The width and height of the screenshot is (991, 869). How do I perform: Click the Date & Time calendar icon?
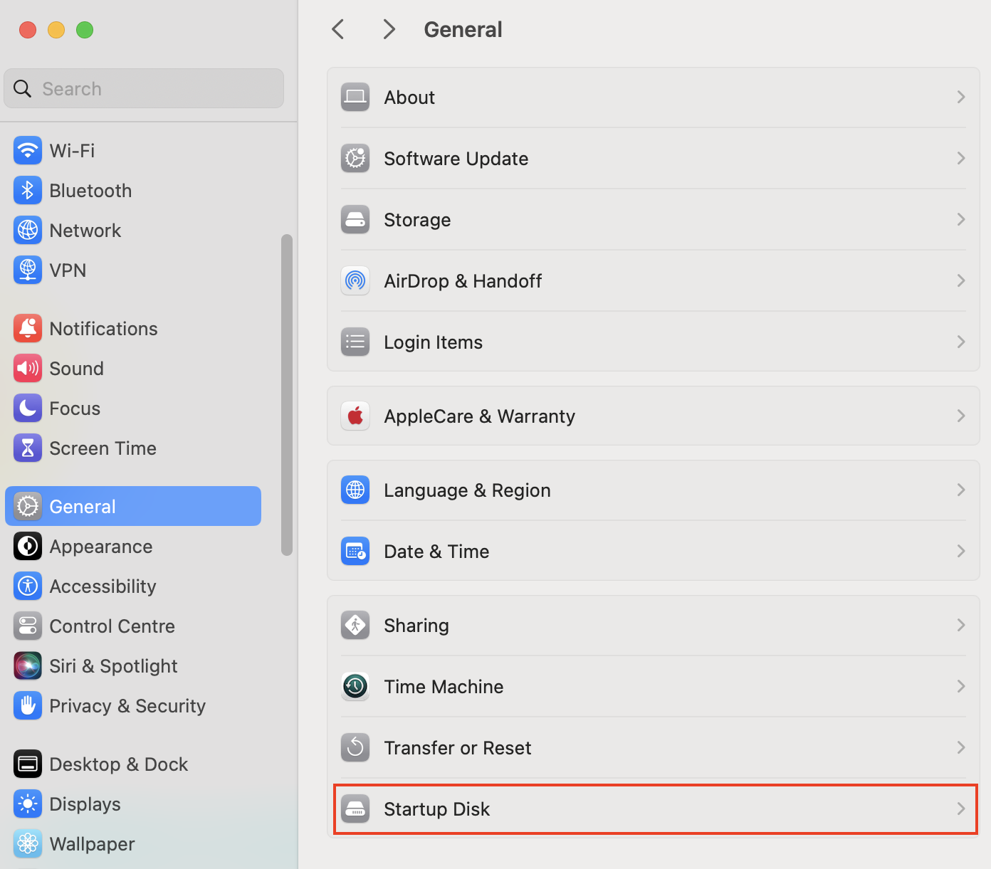coord(355,552)
